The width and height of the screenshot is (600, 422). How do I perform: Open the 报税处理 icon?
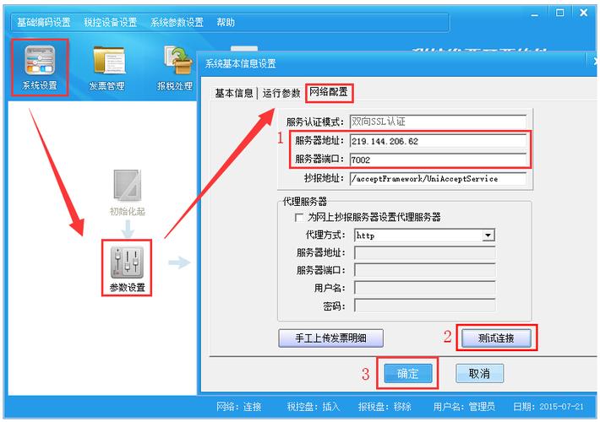pos(174,68)
